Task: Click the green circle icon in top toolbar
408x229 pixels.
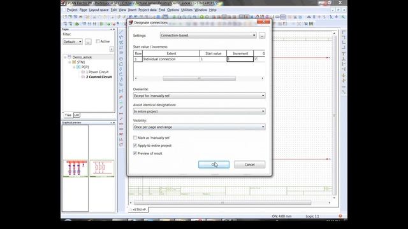Action: pyautogui.click(x=201, y=17)
